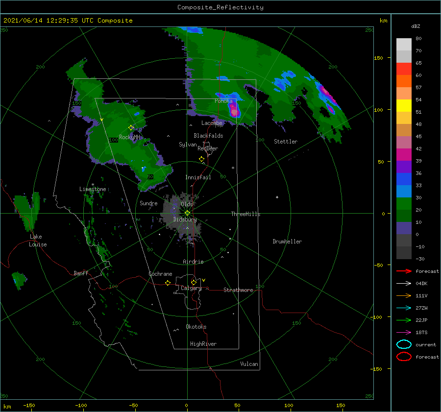
Task: Click the cyan 27ZW arrow legend icon
Action: (x=404, y=308)
